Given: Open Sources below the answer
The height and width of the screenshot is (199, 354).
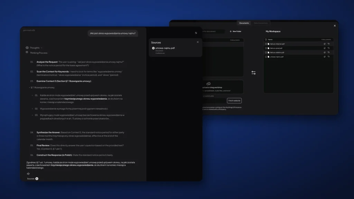Looking at the screenshot, I should click(x=32, y=179).
